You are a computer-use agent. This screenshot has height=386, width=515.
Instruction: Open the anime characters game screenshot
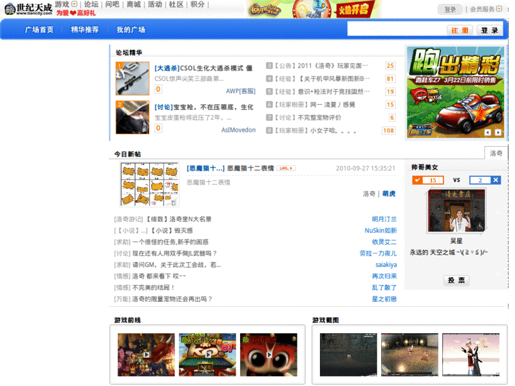click(471, 354)
